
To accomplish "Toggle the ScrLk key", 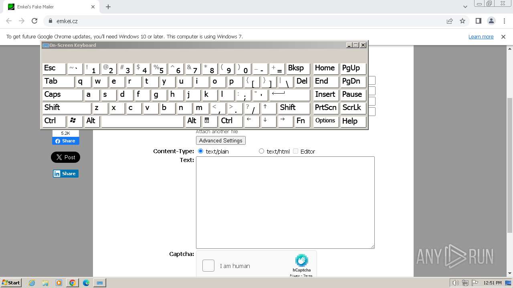I will tap(353, 108).
